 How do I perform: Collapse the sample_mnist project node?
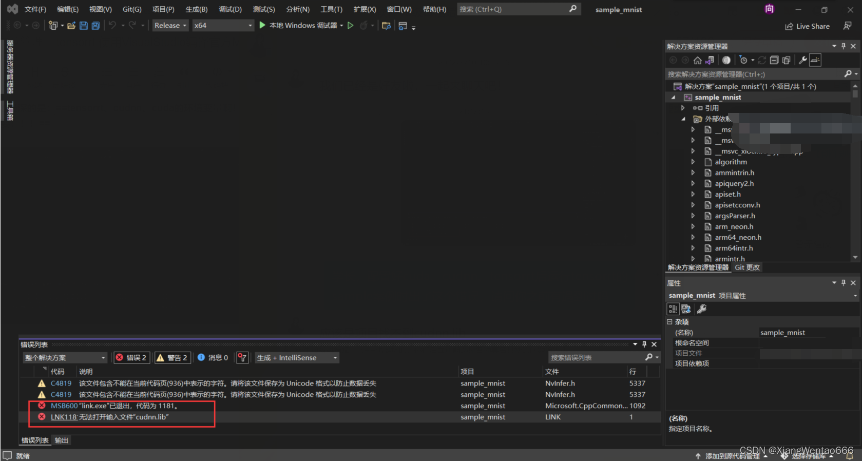[x=674, y=98]
